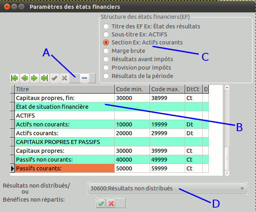Confirm with the green checkmark button

(101, 204)
